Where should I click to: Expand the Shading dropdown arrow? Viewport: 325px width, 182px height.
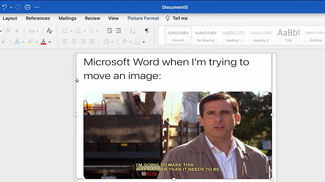coord(130,42)
